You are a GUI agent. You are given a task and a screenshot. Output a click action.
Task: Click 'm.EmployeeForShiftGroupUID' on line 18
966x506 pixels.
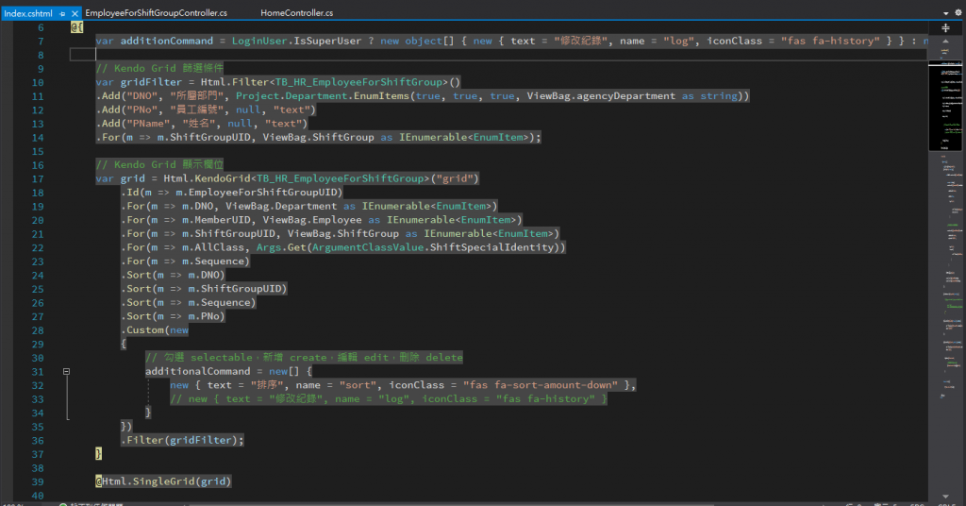[258, 193]
